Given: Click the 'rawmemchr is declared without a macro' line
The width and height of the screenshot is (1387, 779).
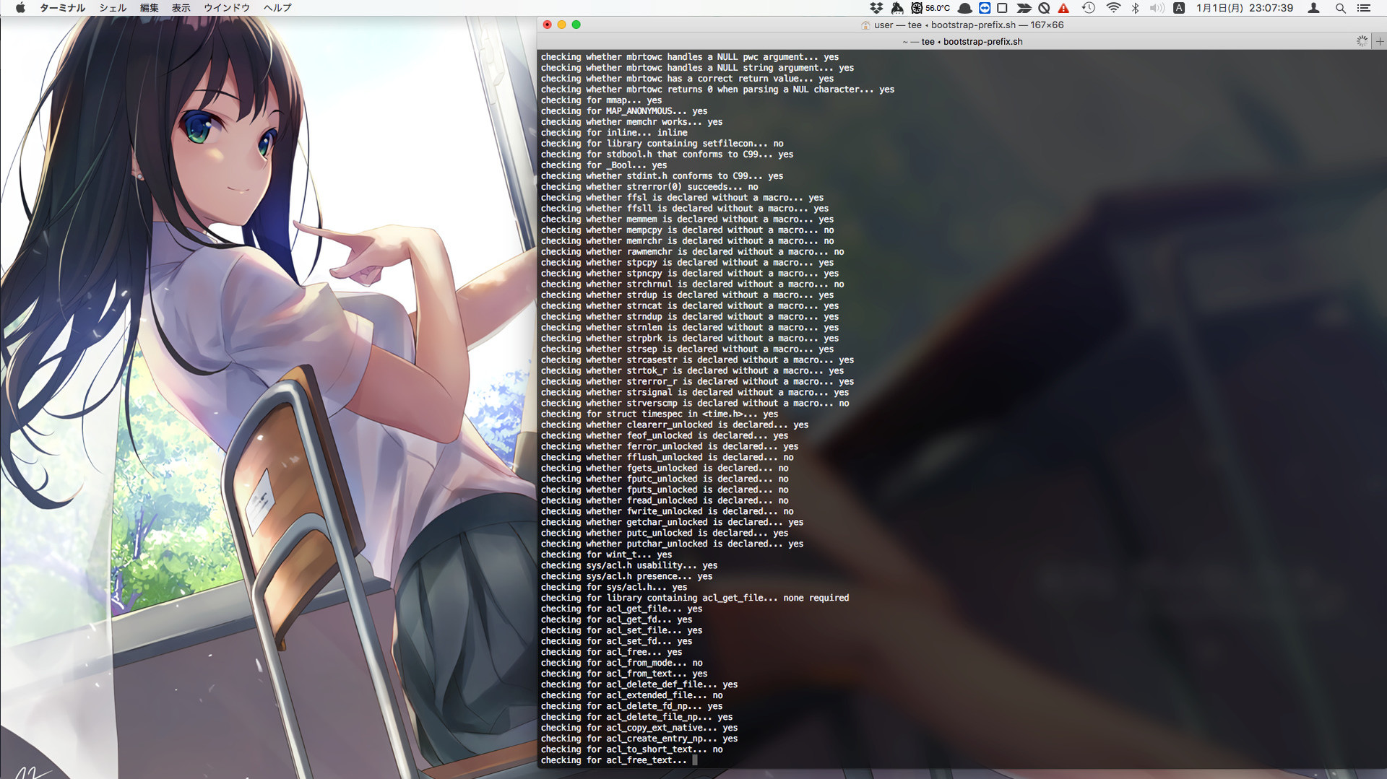Looking at the screenshot, I should [x=692, y=252].
